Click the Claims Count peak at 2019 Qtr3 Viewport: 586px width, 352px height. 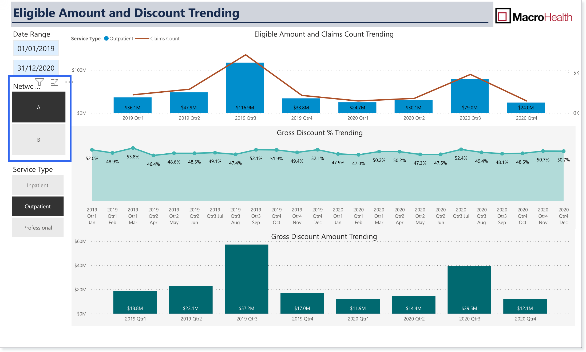(246, 55)
